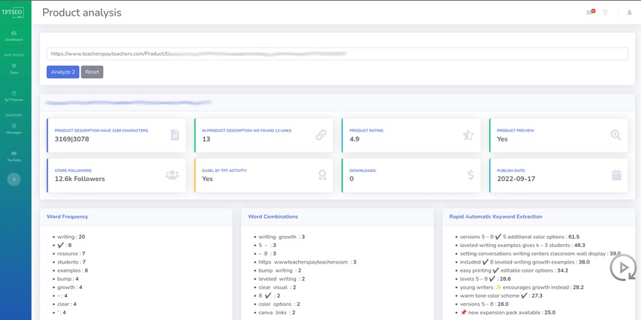
Task: Open the user profile icon
Action: point(630,12)
